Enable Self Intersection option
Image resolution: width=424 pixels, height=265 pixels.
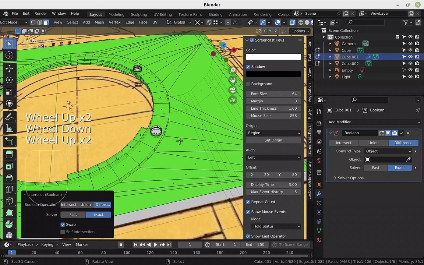point(63,232)
